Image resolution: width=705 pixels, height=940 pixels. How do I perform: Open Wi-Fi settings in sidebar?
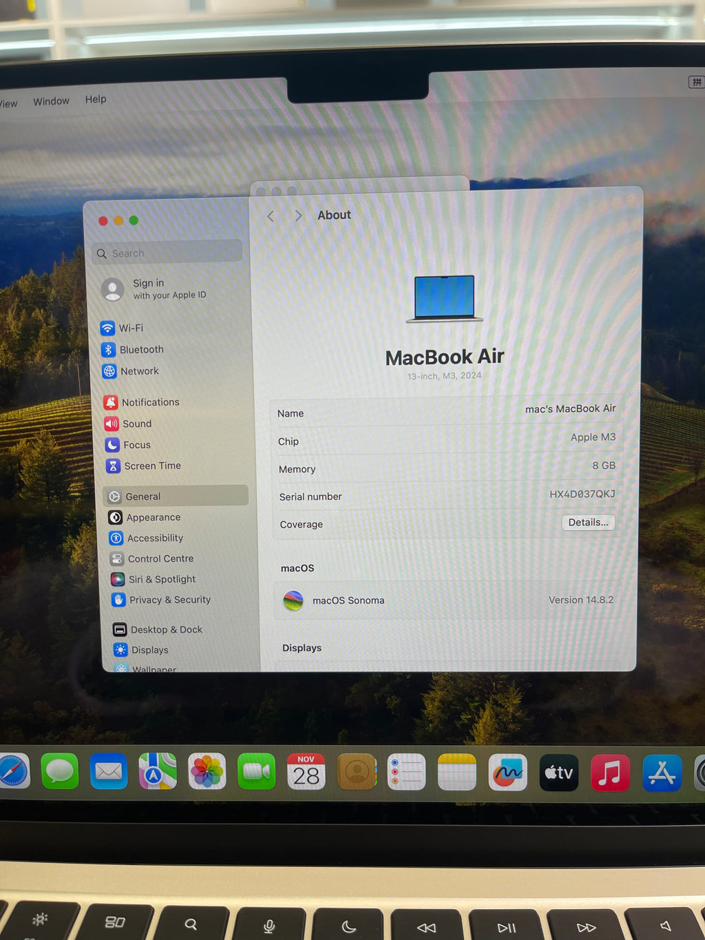123,328
